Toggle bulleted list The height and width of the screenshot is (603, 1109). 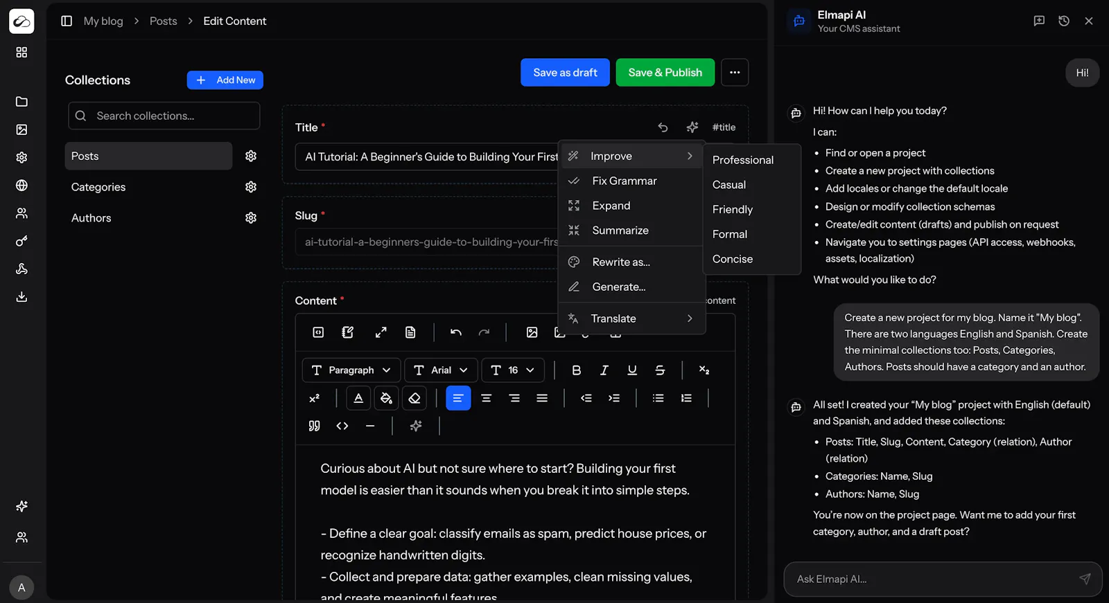coord(658,398)
